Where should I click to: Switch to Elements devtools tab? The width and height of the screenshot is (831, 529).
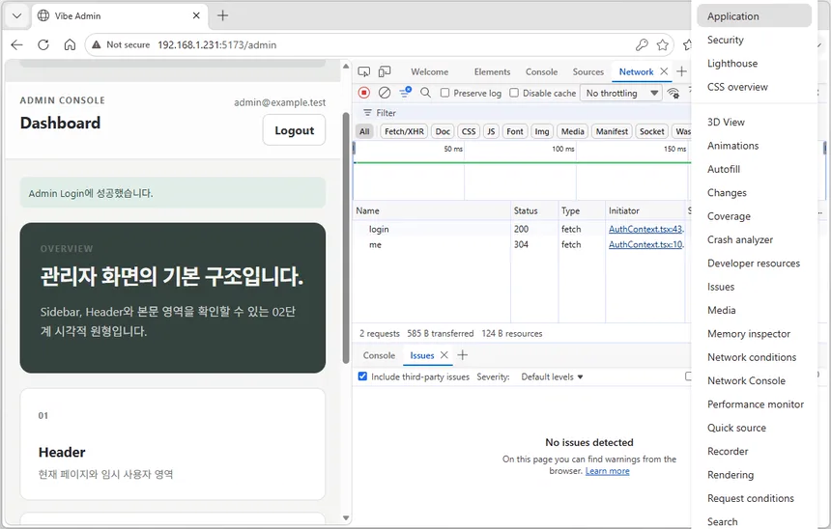click(x=493, y=72)
